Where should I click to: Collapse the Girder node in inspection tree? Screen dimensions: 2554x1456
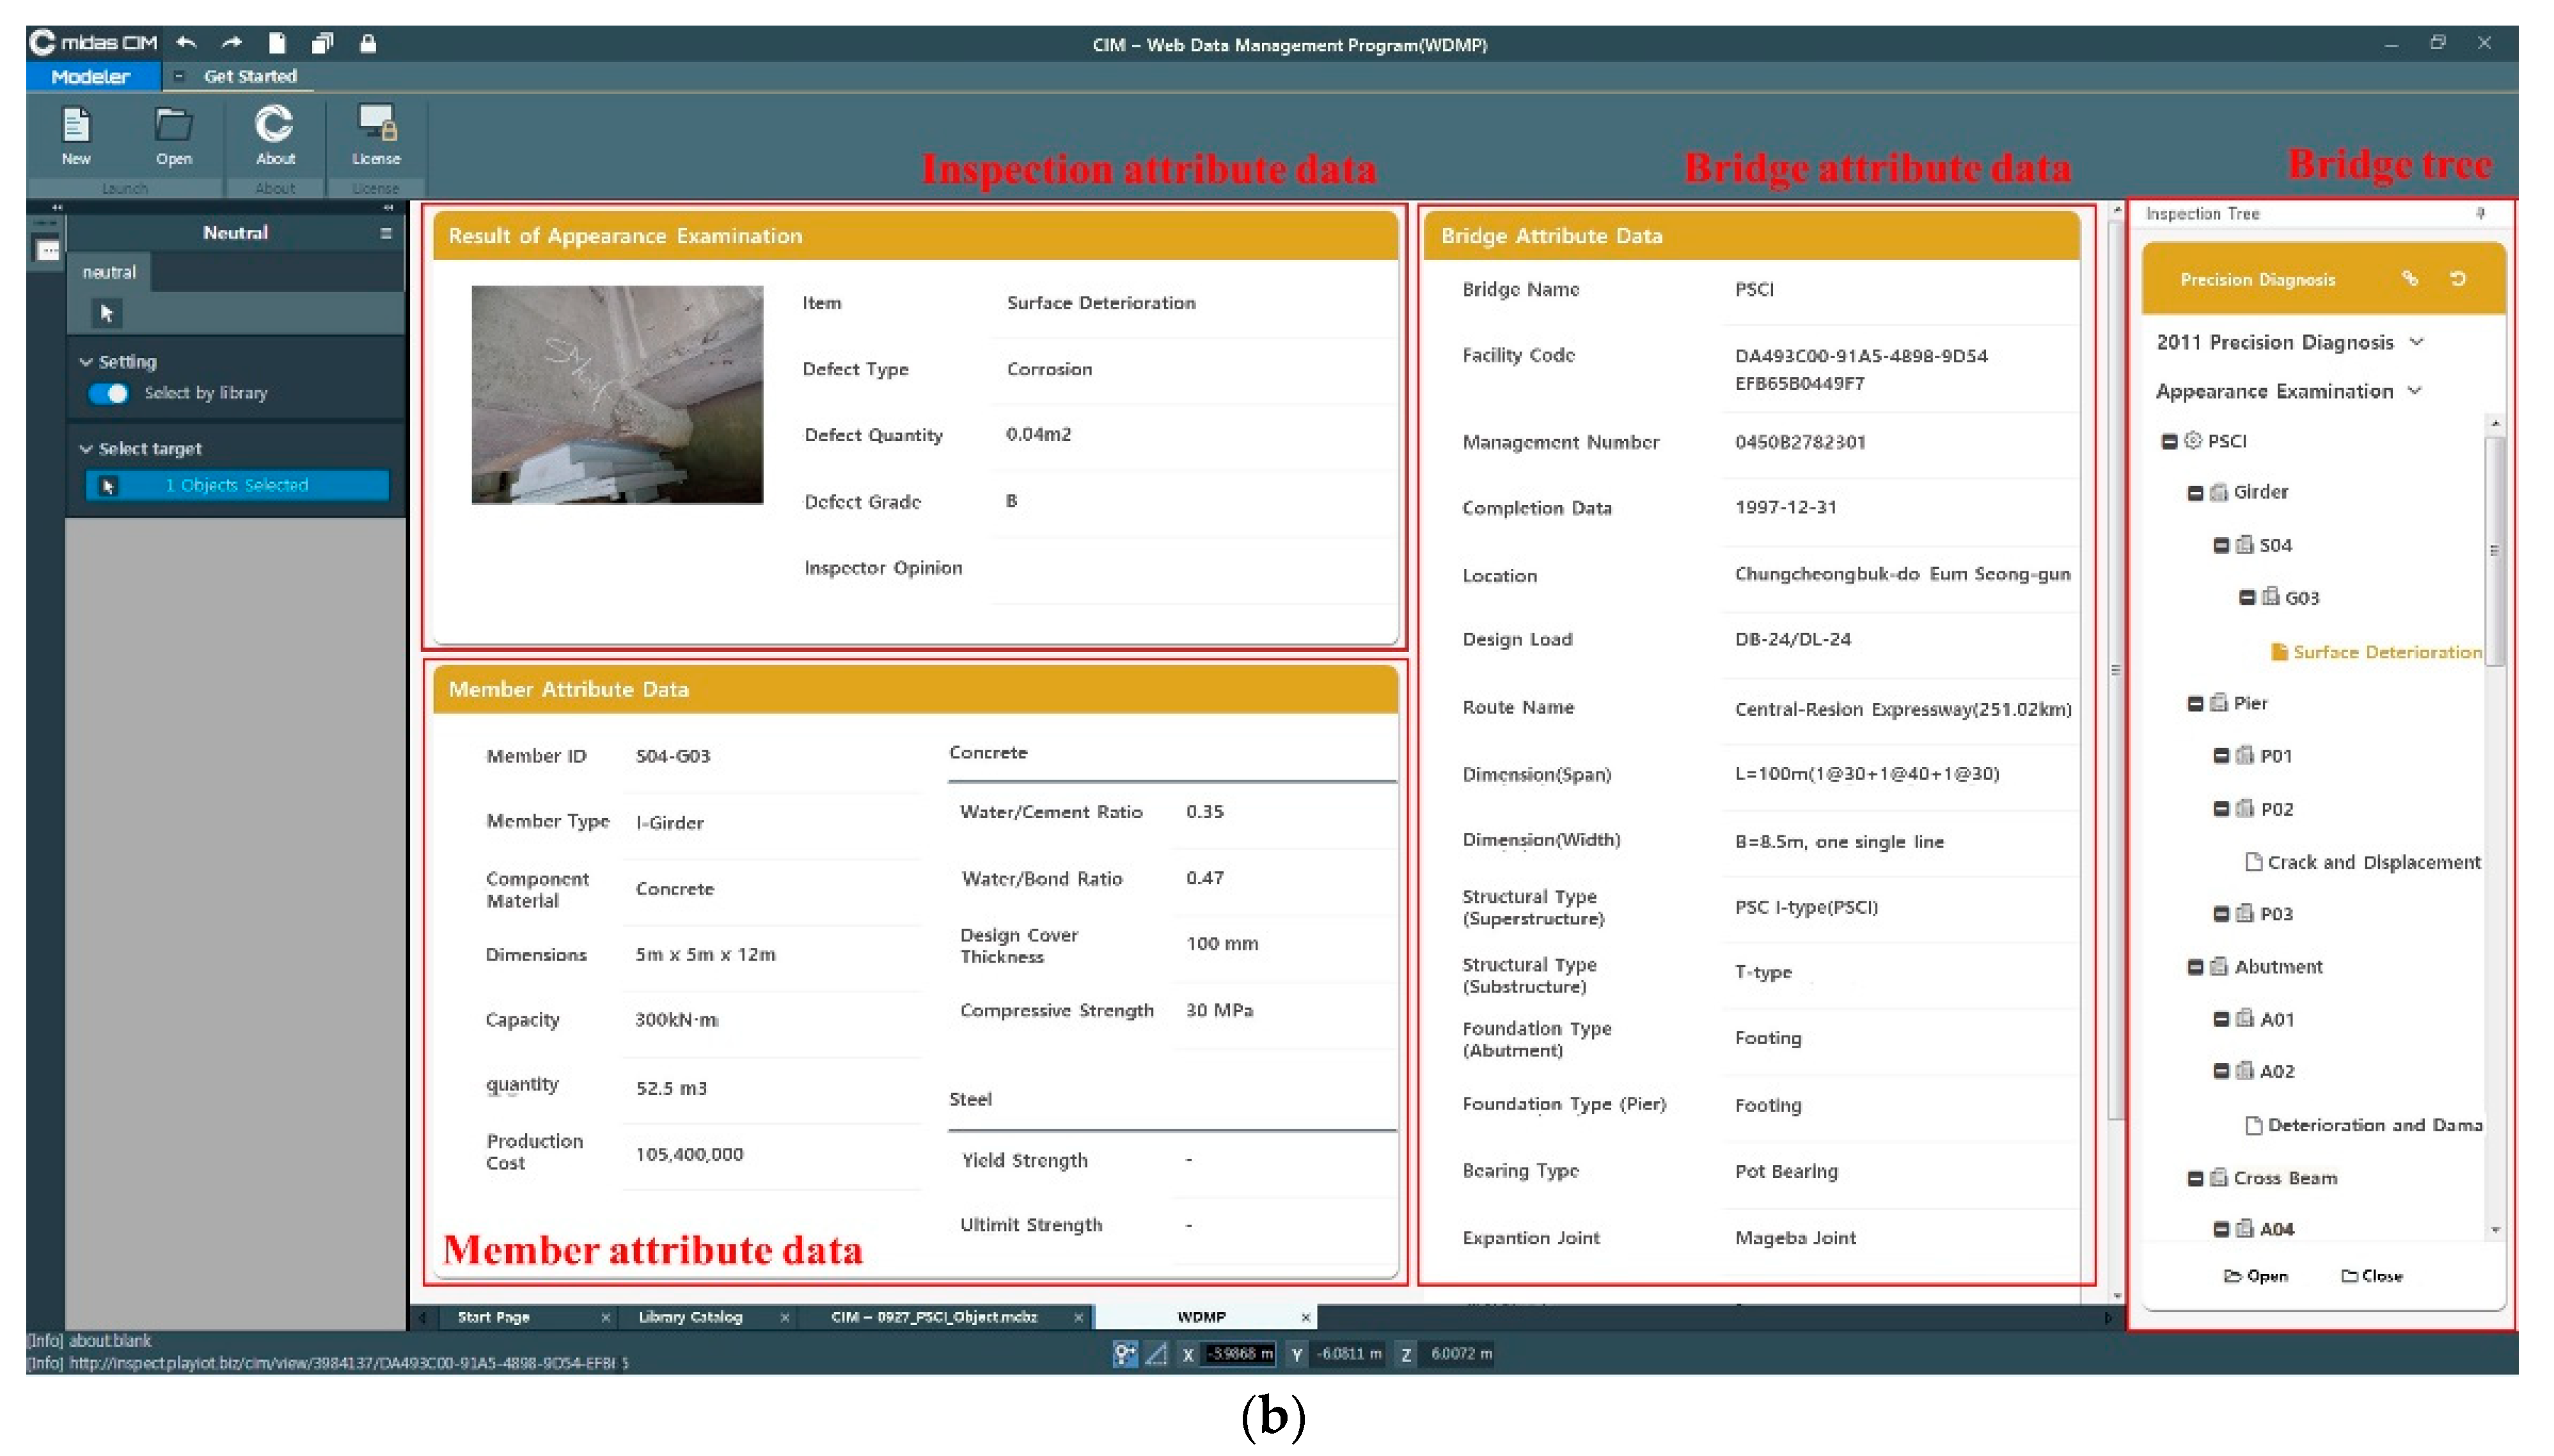coord(2195,493)
